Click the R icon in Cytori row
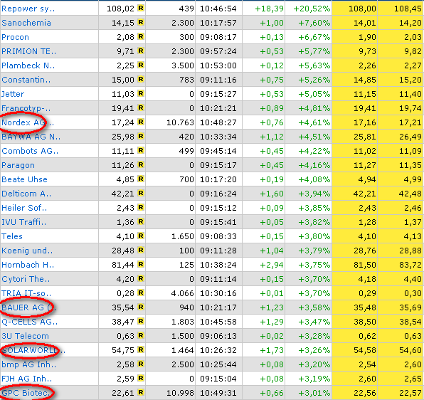This screenshot has height=400, width=424. [141, 278]
